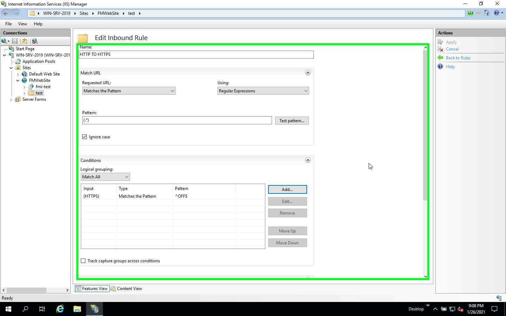This screenshot has height=316, width=506.
Task: Click the back navigation arrow
Action: (x=6, y=13)
